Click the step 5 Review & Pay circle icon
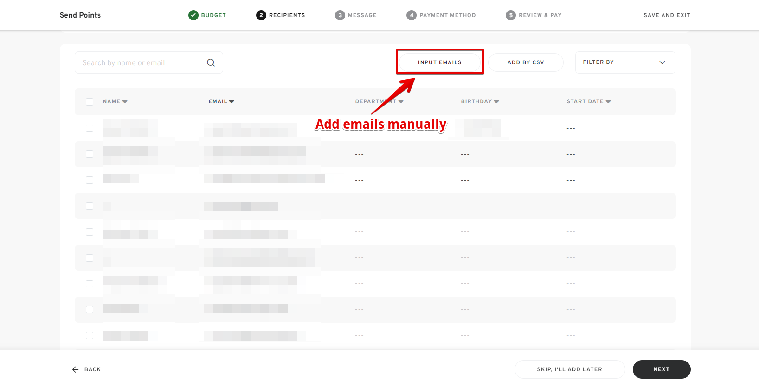 click(x=511, y=15)
